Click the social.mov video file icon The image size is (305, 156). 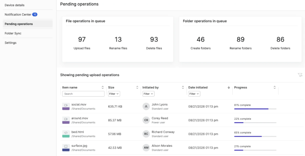tap(66, 107)
